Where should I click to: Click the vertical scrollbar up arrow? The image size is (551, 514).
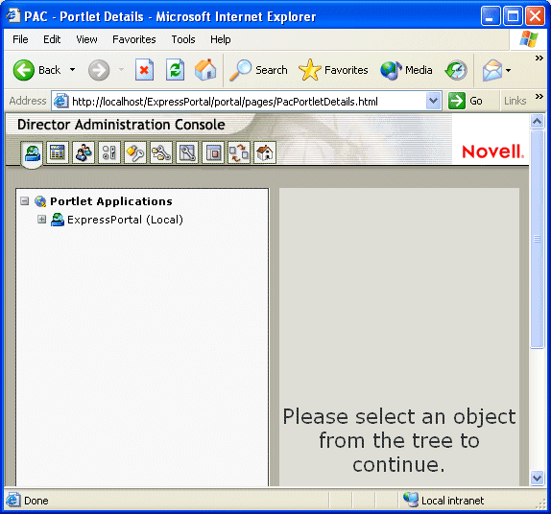537,122
